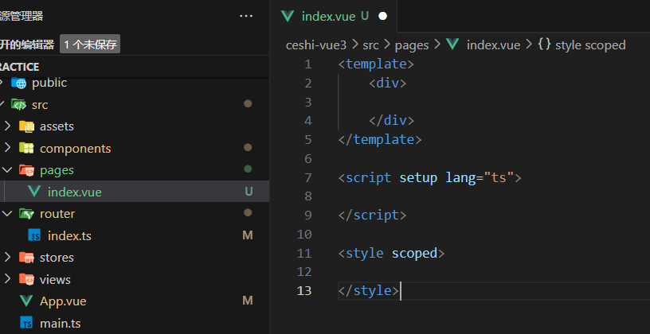This screenshot has height=334, width=650.
Task: Select the assets folder label
Action: pos(57,126)
